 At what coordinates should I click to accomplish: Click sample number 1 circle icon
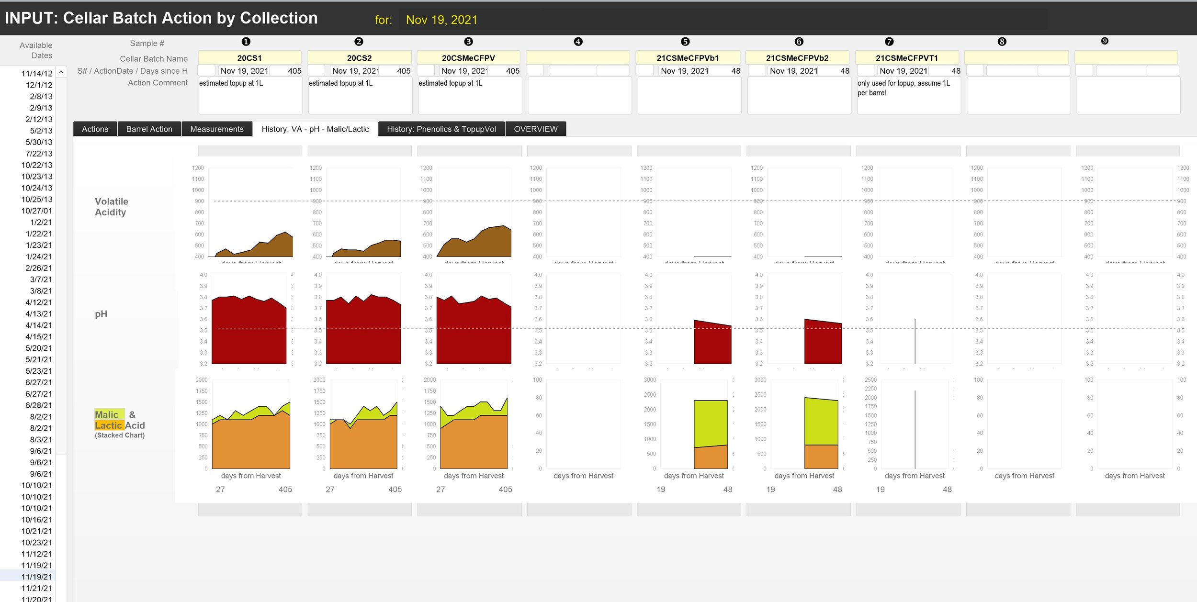(246, 42)
